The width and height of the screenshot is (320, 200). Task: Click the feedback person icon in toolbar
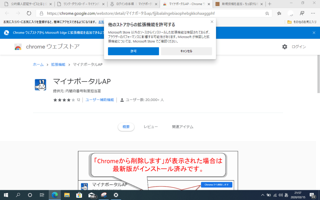302,13
